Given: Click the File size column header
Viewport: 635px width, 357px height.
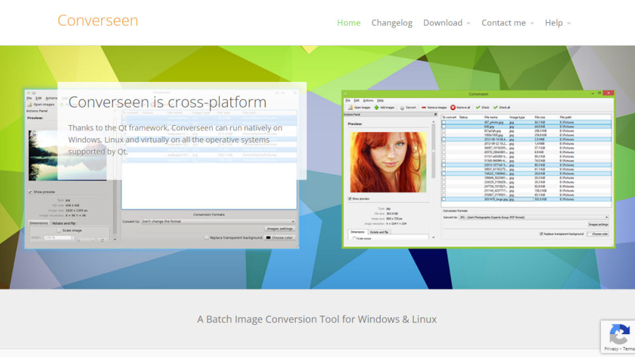Looking at the screenshot, I should coord(540,117).
